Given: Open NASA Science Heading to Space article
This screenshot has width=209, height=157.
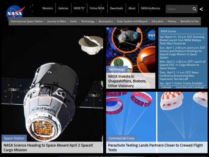Looking at the screenshot, I should [x=48, y=148].
